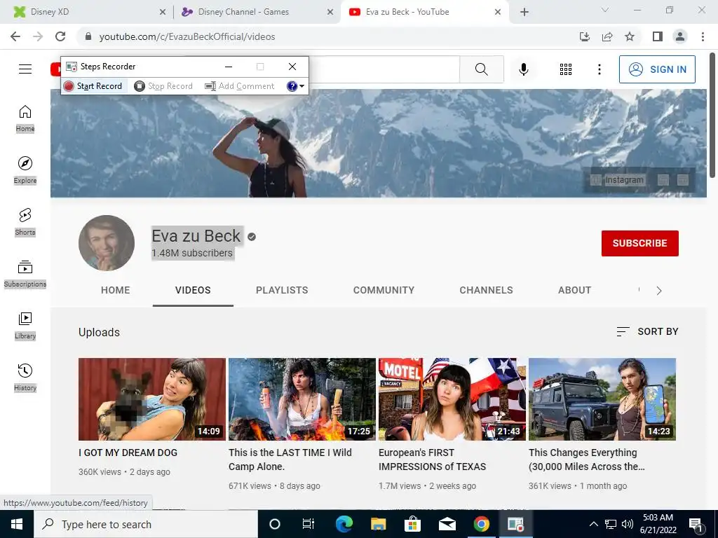
Task: Click title This is the LAST TIME I Wild Camp Alone
Action: click(290, 460)
